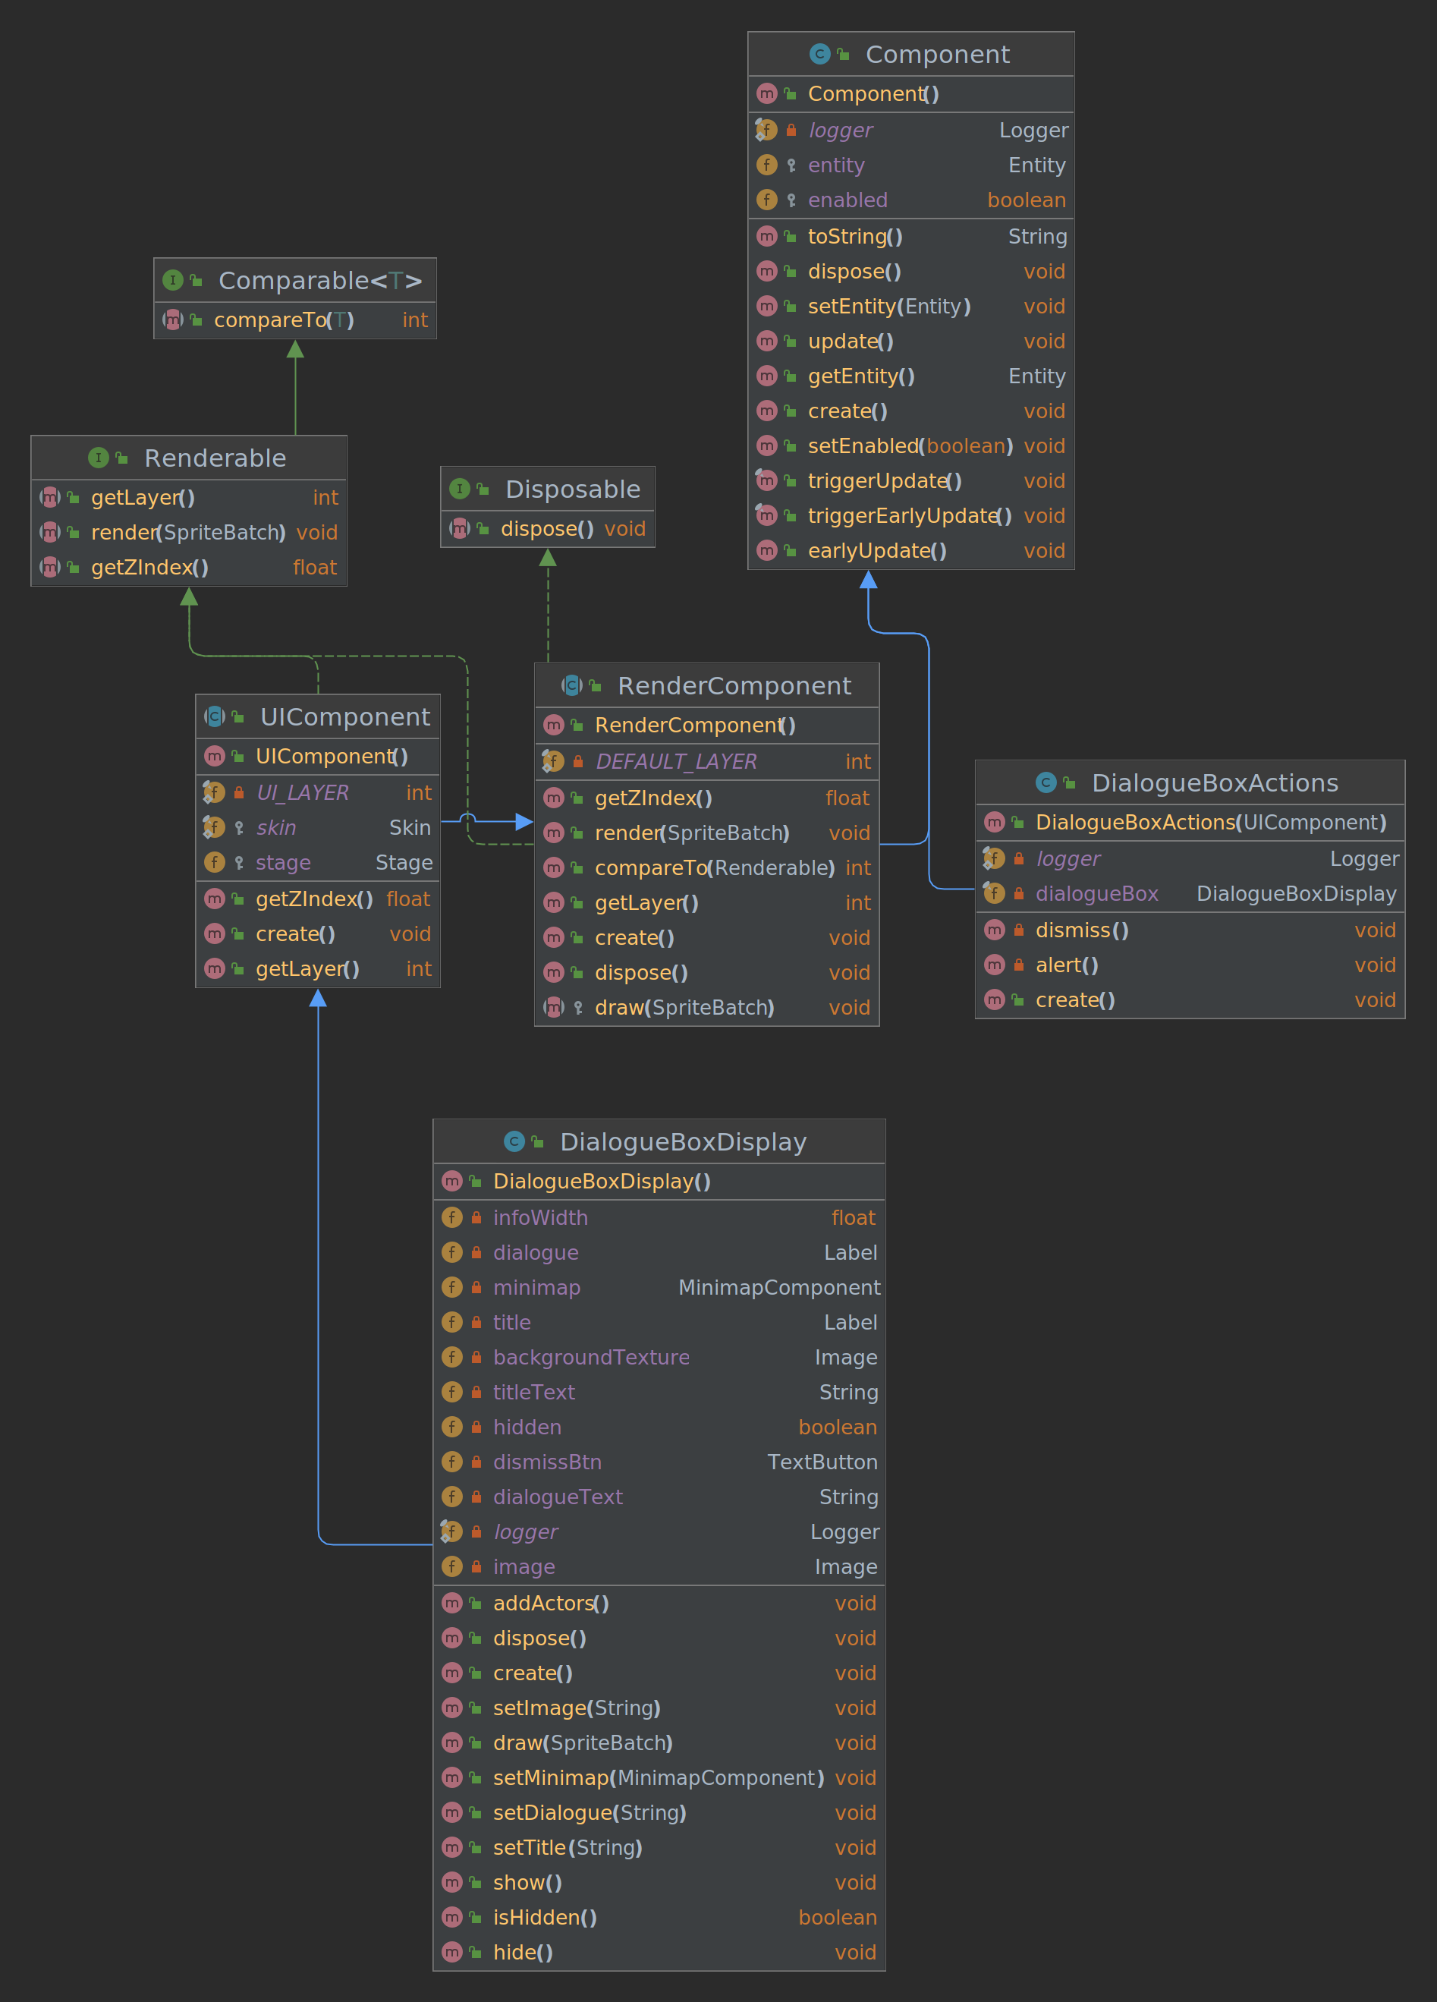Select the field icon beside logger in Component
The image size is (1437, 2002).
coord(767,130)
